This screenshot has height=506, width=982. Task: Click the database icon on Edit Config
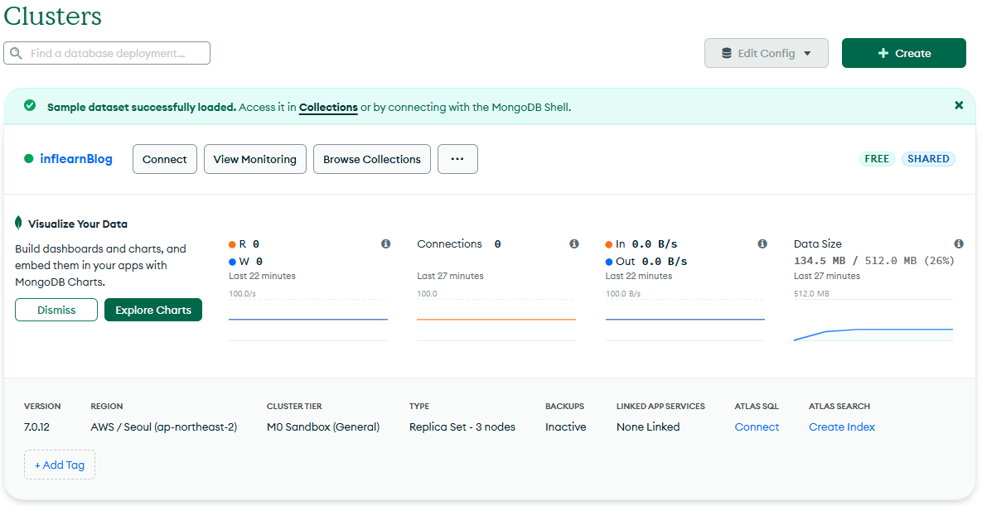(x=727, y=53)
